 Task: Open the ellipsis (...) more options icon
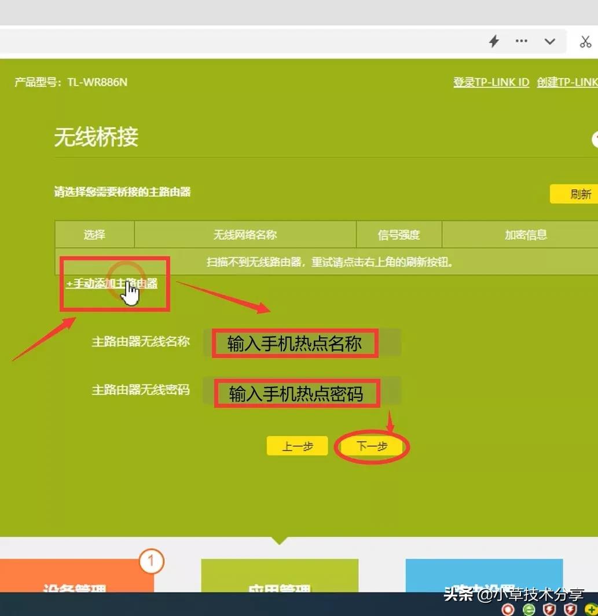(520, 41)
